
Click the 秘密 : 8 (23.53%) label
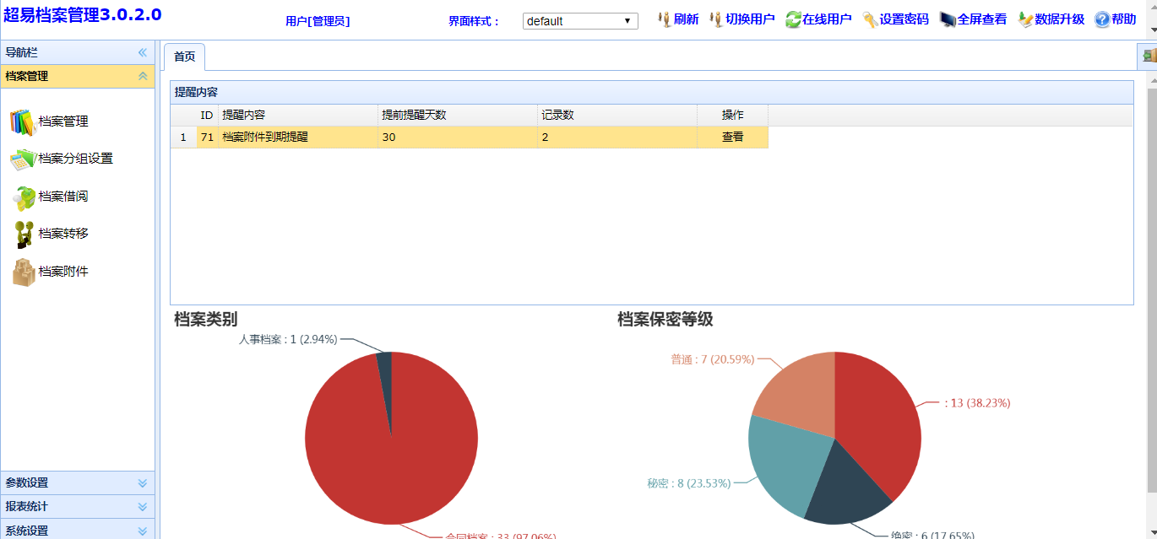pyautogui.click(x=689, y=483)
